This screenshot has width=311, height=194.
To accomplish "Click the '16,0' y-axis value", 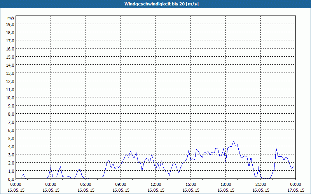I will click(x=10, y=48).
